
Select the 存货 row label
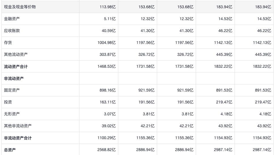click(8, 43)
